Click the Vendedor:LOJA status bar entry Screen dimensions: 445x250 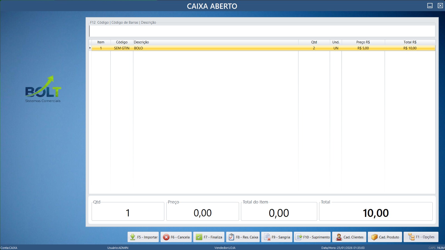(x=225, y=248)
